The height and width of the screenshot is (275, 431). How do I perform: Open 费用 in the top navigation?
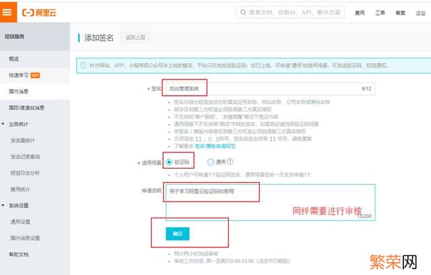pos(360,13)
